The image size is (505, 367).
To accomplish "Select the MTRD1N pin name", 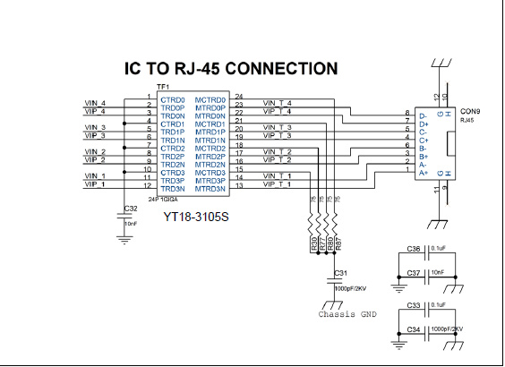I will point(210,141).
